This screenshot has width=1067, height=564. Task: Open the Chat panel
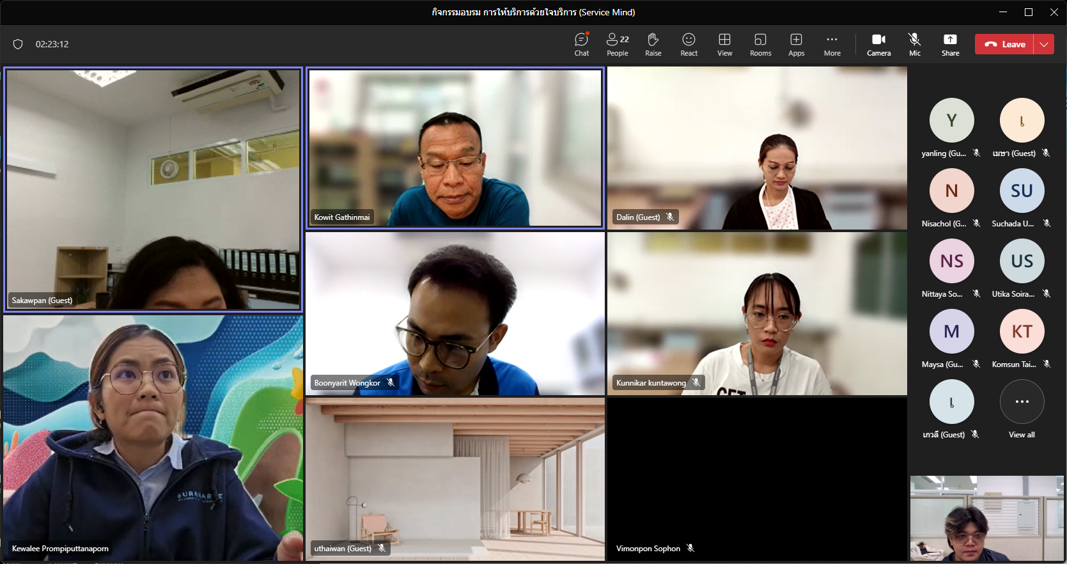point(581,44)
